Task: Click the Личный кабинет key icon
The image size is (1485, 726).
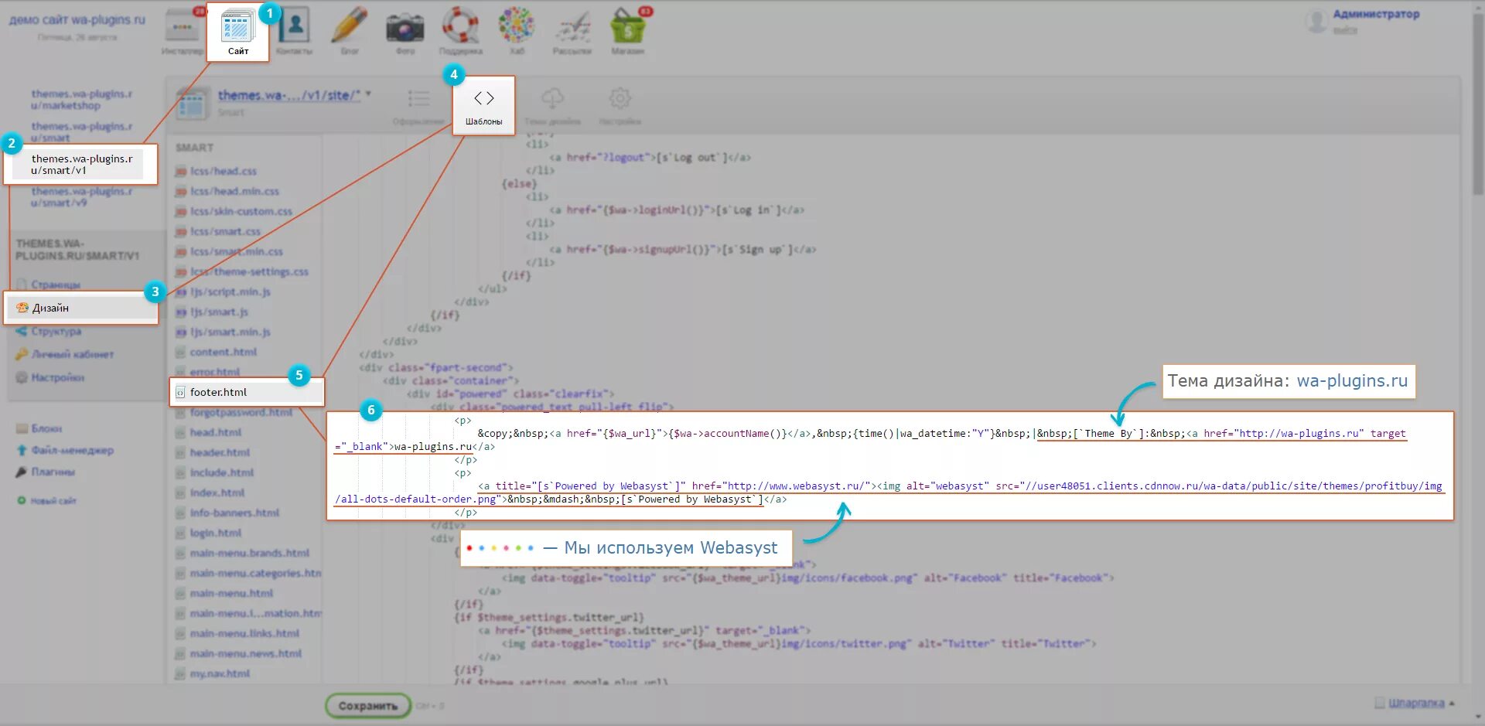Action: tap(22, 354)
